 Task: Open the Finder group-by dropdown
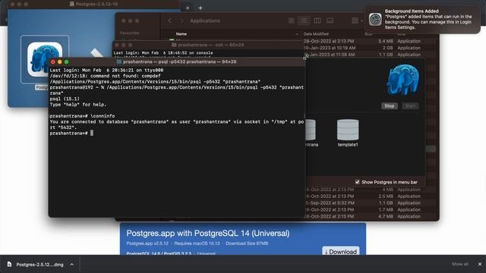pyautogui.click(x=357, y=20)
